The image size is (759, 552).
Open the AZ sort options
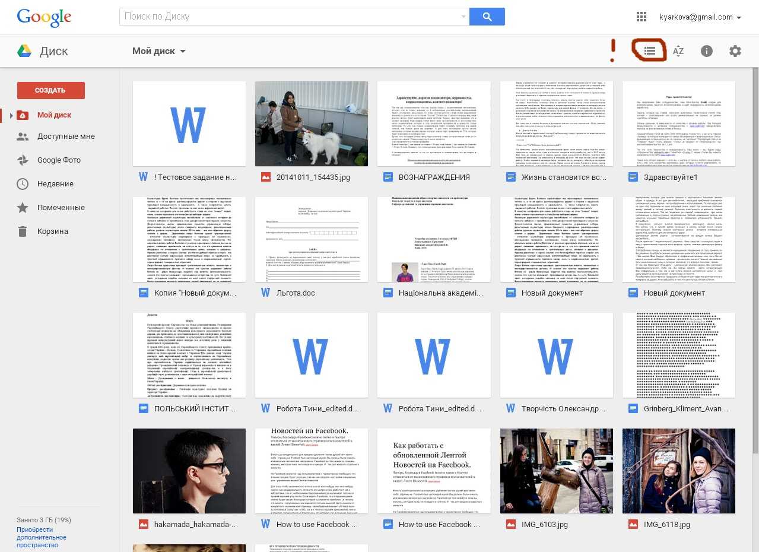[x=678, y=51]
